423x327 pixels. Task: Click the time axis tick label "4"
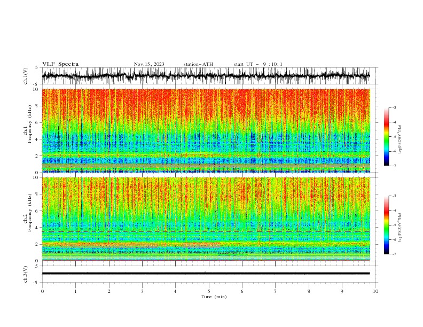coord(175,291)
